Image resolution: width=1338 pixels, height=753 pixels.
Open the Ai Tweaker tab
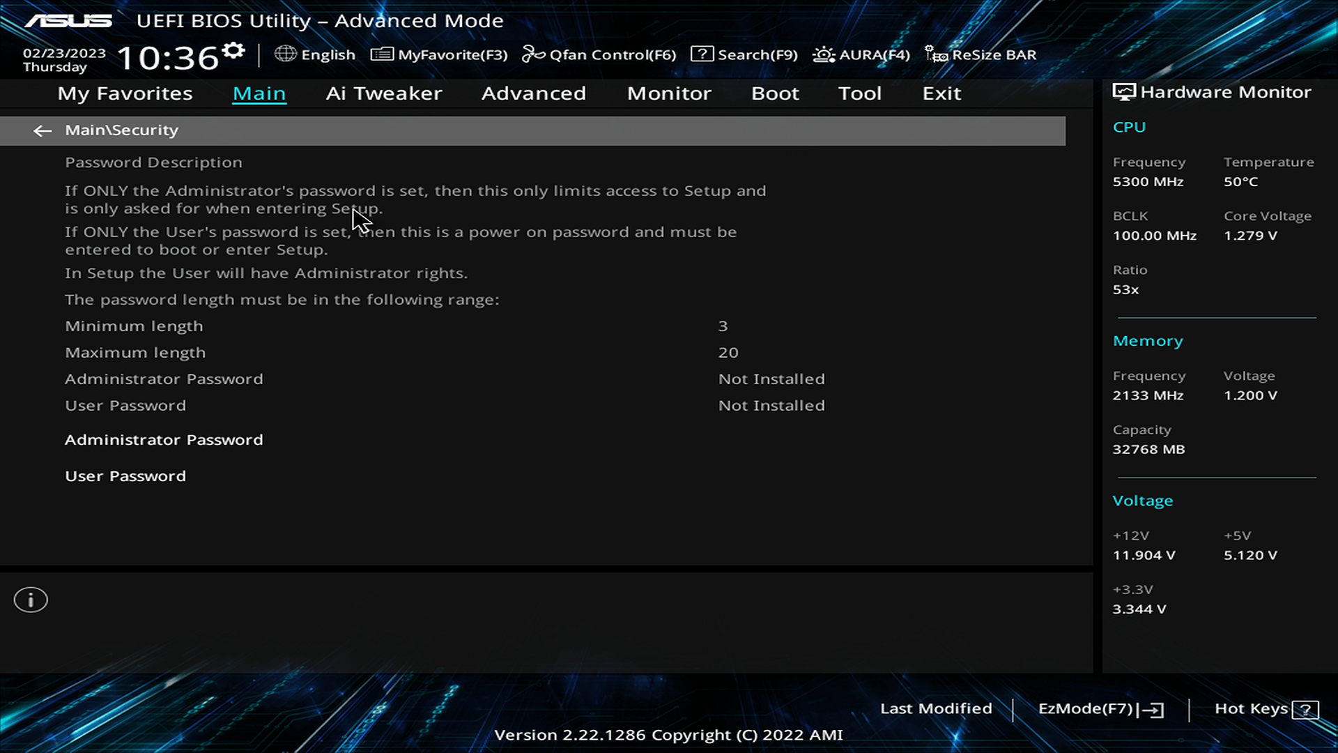coord(384,93)
